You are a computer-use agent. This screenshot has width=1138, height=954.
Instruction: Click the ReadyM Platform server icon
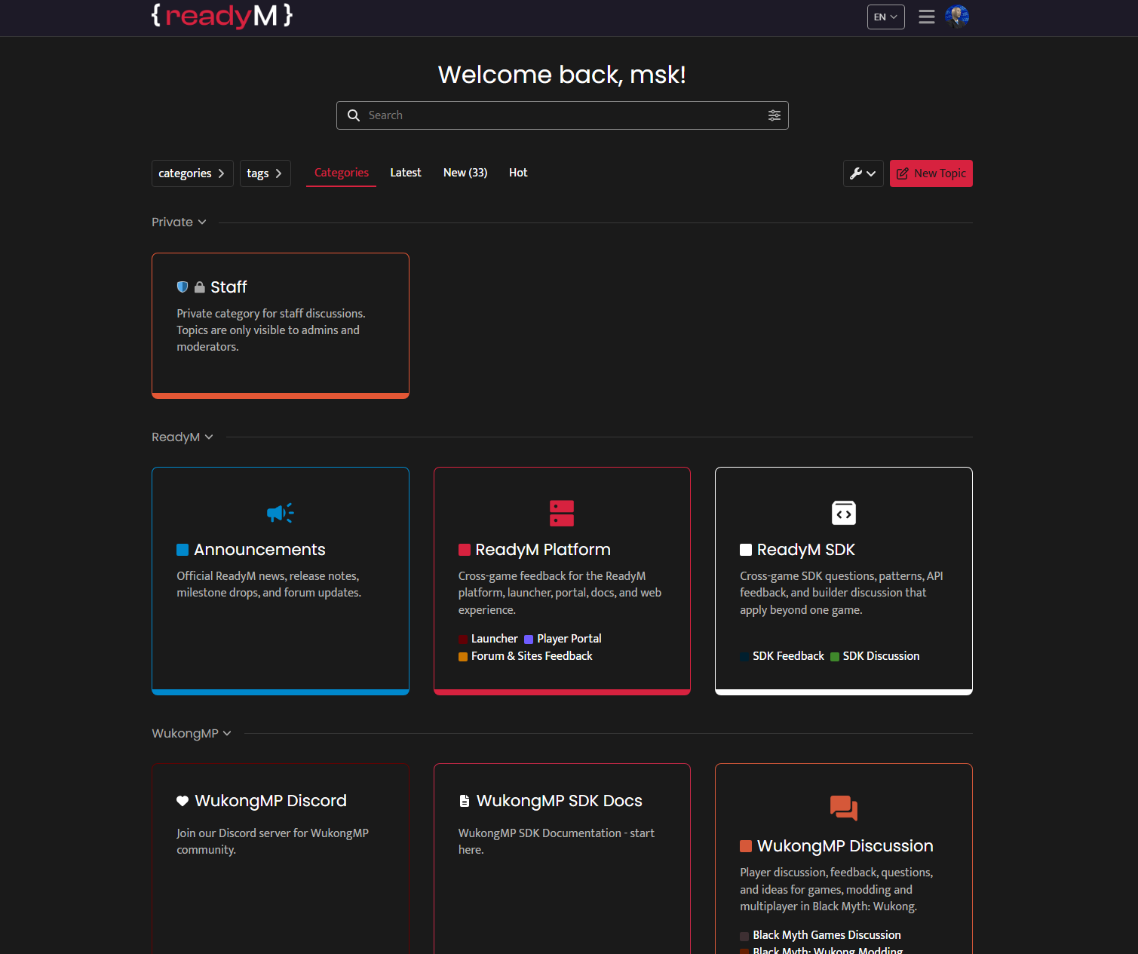(x=562, y=513)
